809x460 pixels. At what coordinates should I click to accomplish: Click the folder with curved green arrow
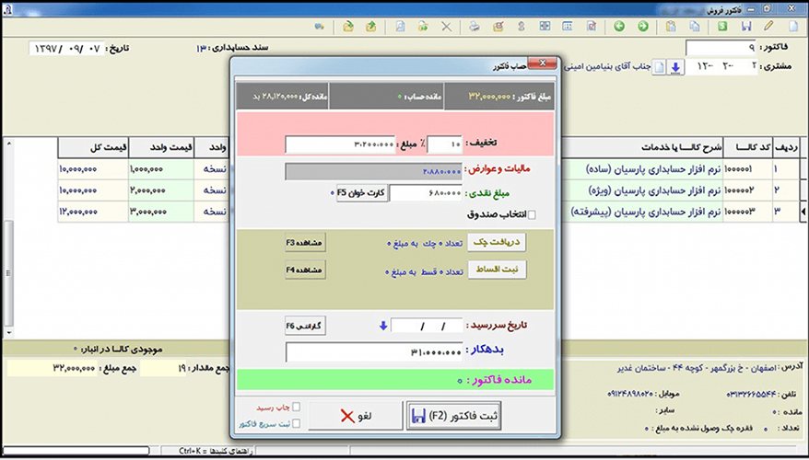pyautogui.click(x=348, y=27)
